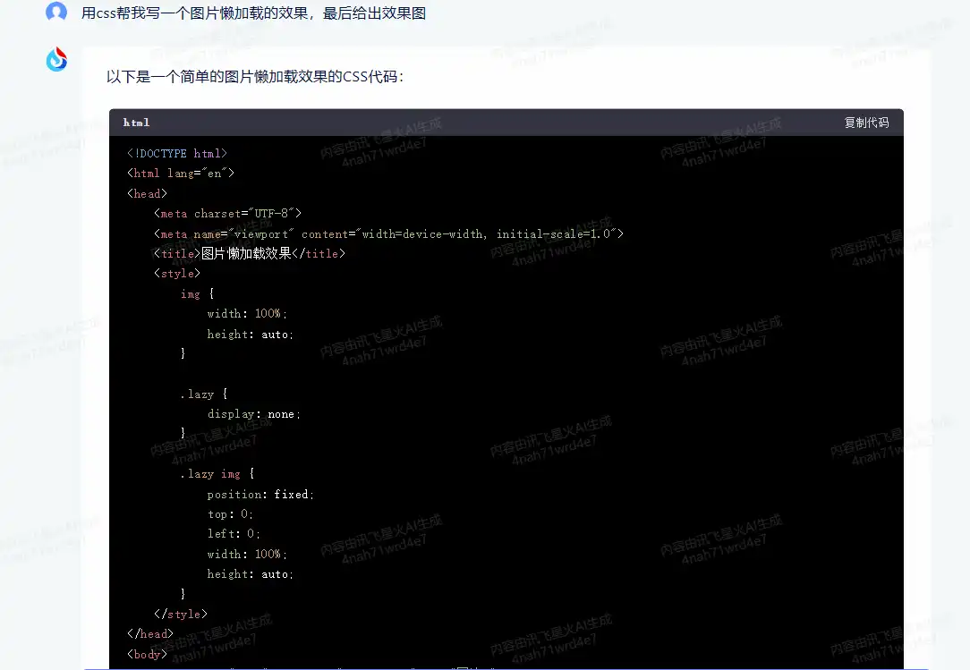Click the 复制代码 copy code button
The width and height of the screenshot is (970, 670).
tap(866, 123)
